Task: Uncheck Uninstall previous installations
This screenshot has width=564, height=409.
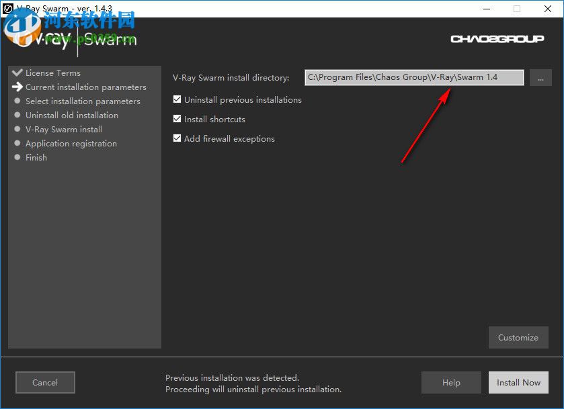Action: 177,99
